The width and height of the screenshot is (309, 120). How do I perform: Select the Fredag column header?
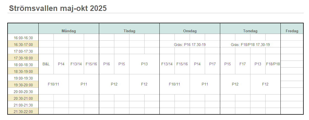pos(292,31)
